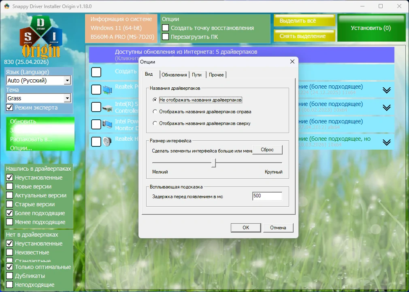
Task: Switch to the Прочее tab
Action: click(x=216, y=75)
